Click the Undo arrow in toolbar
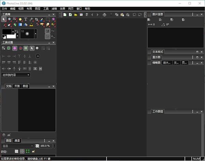Viewport: 205px width, 161px height. pos(134,15)
